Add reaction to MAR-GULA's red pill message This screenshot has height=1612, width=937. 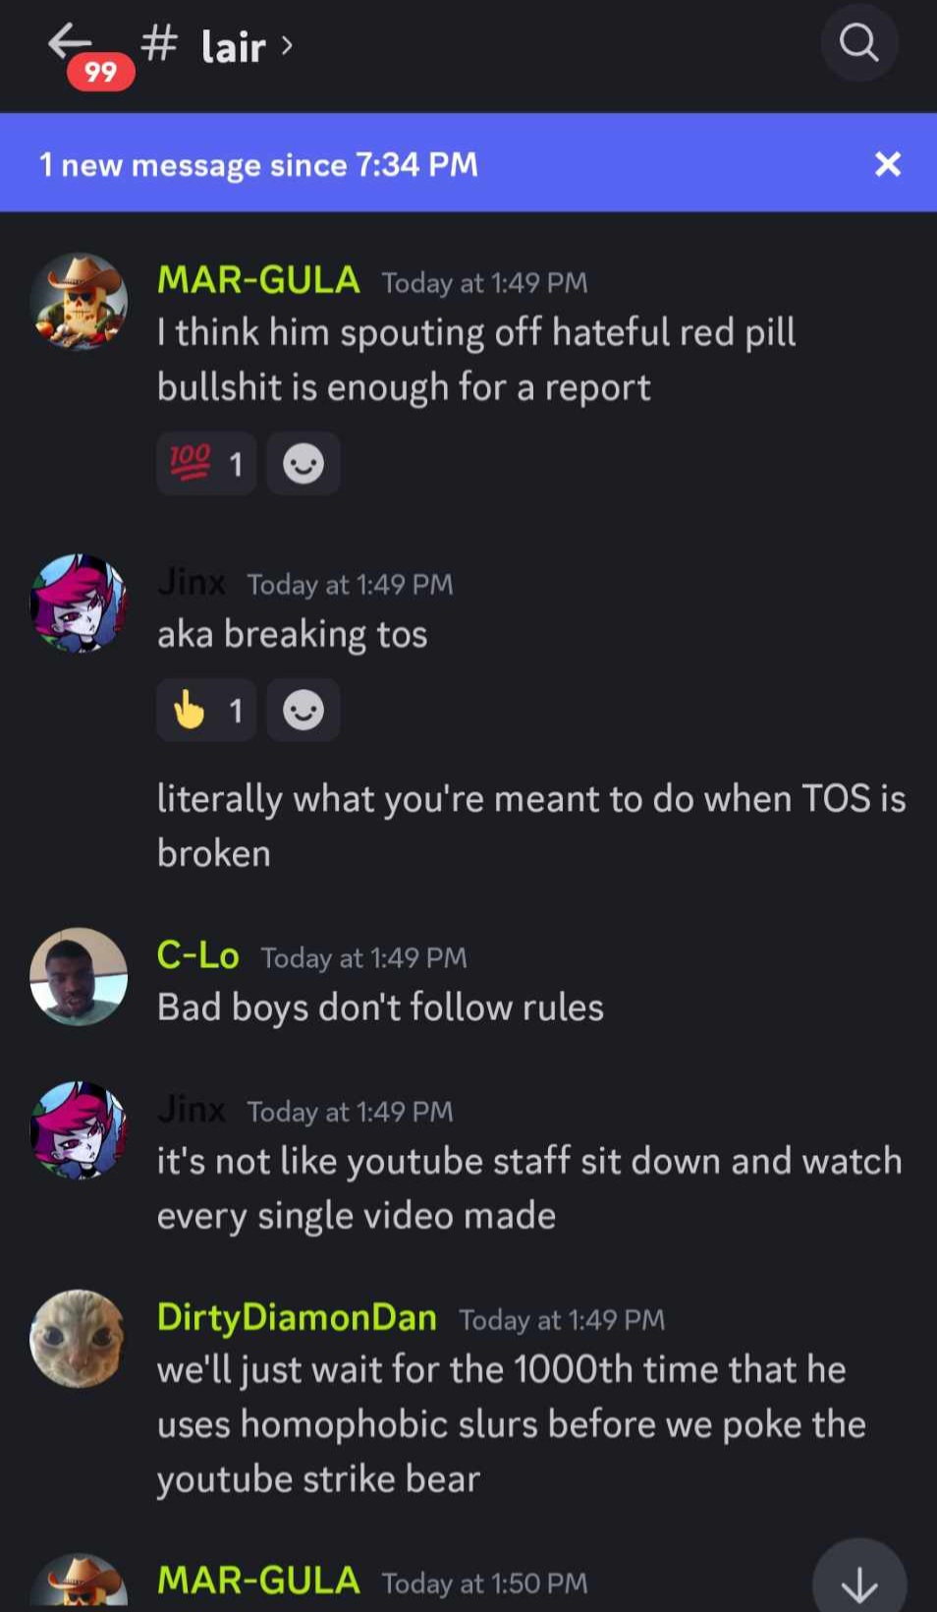(x=303, y=463)
